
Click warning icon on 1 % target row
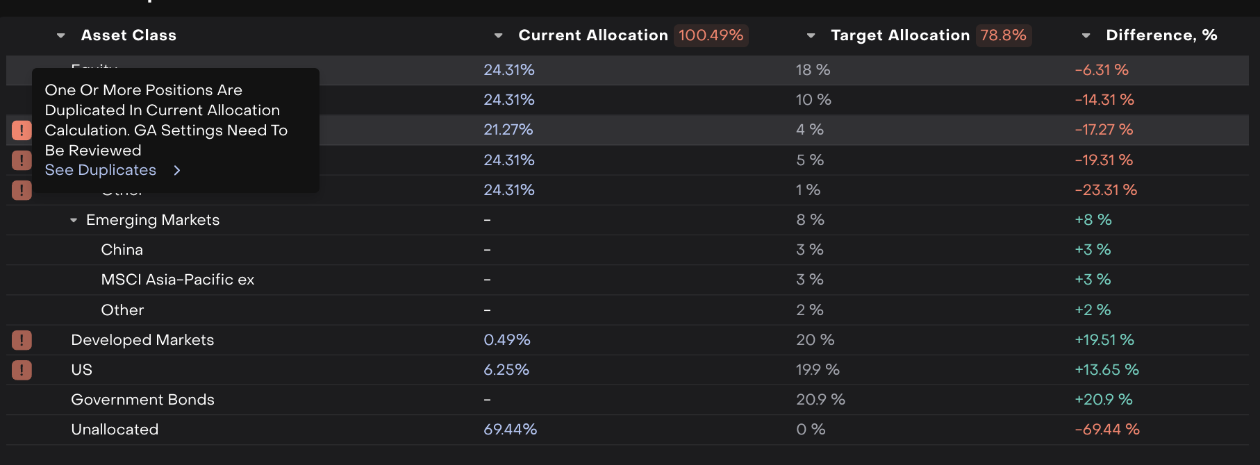pyautogui.click(x=22, y=190)
